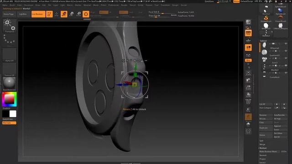
Task: Click the QuickSave button
Action: (x=209, y=1)
